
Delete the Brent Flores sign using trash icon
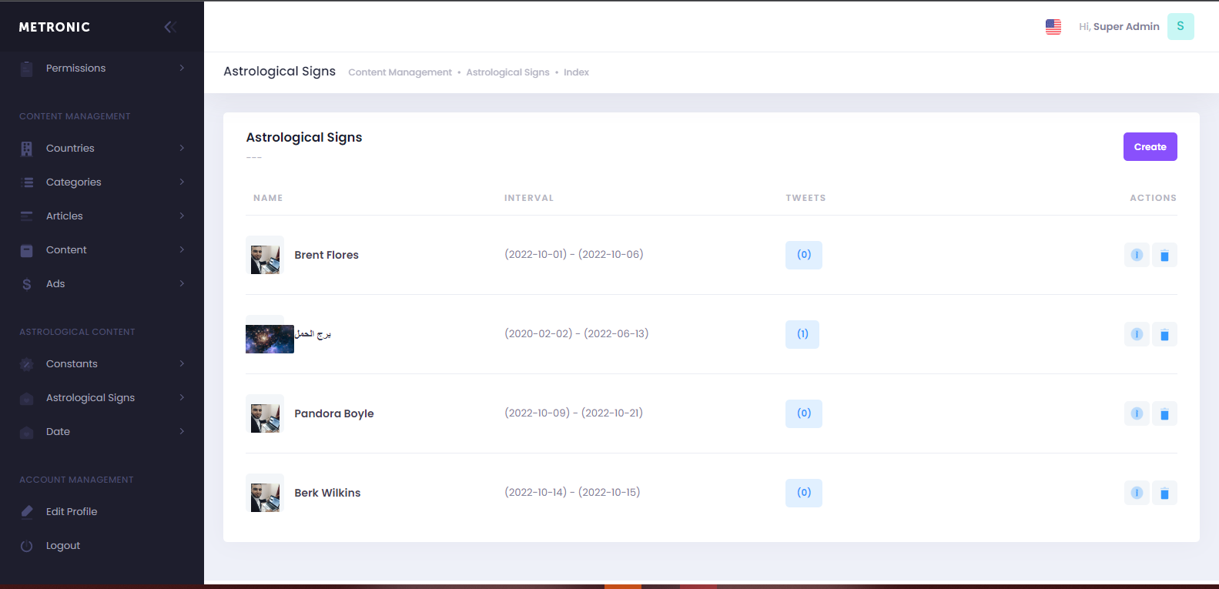pos(1164,256)
